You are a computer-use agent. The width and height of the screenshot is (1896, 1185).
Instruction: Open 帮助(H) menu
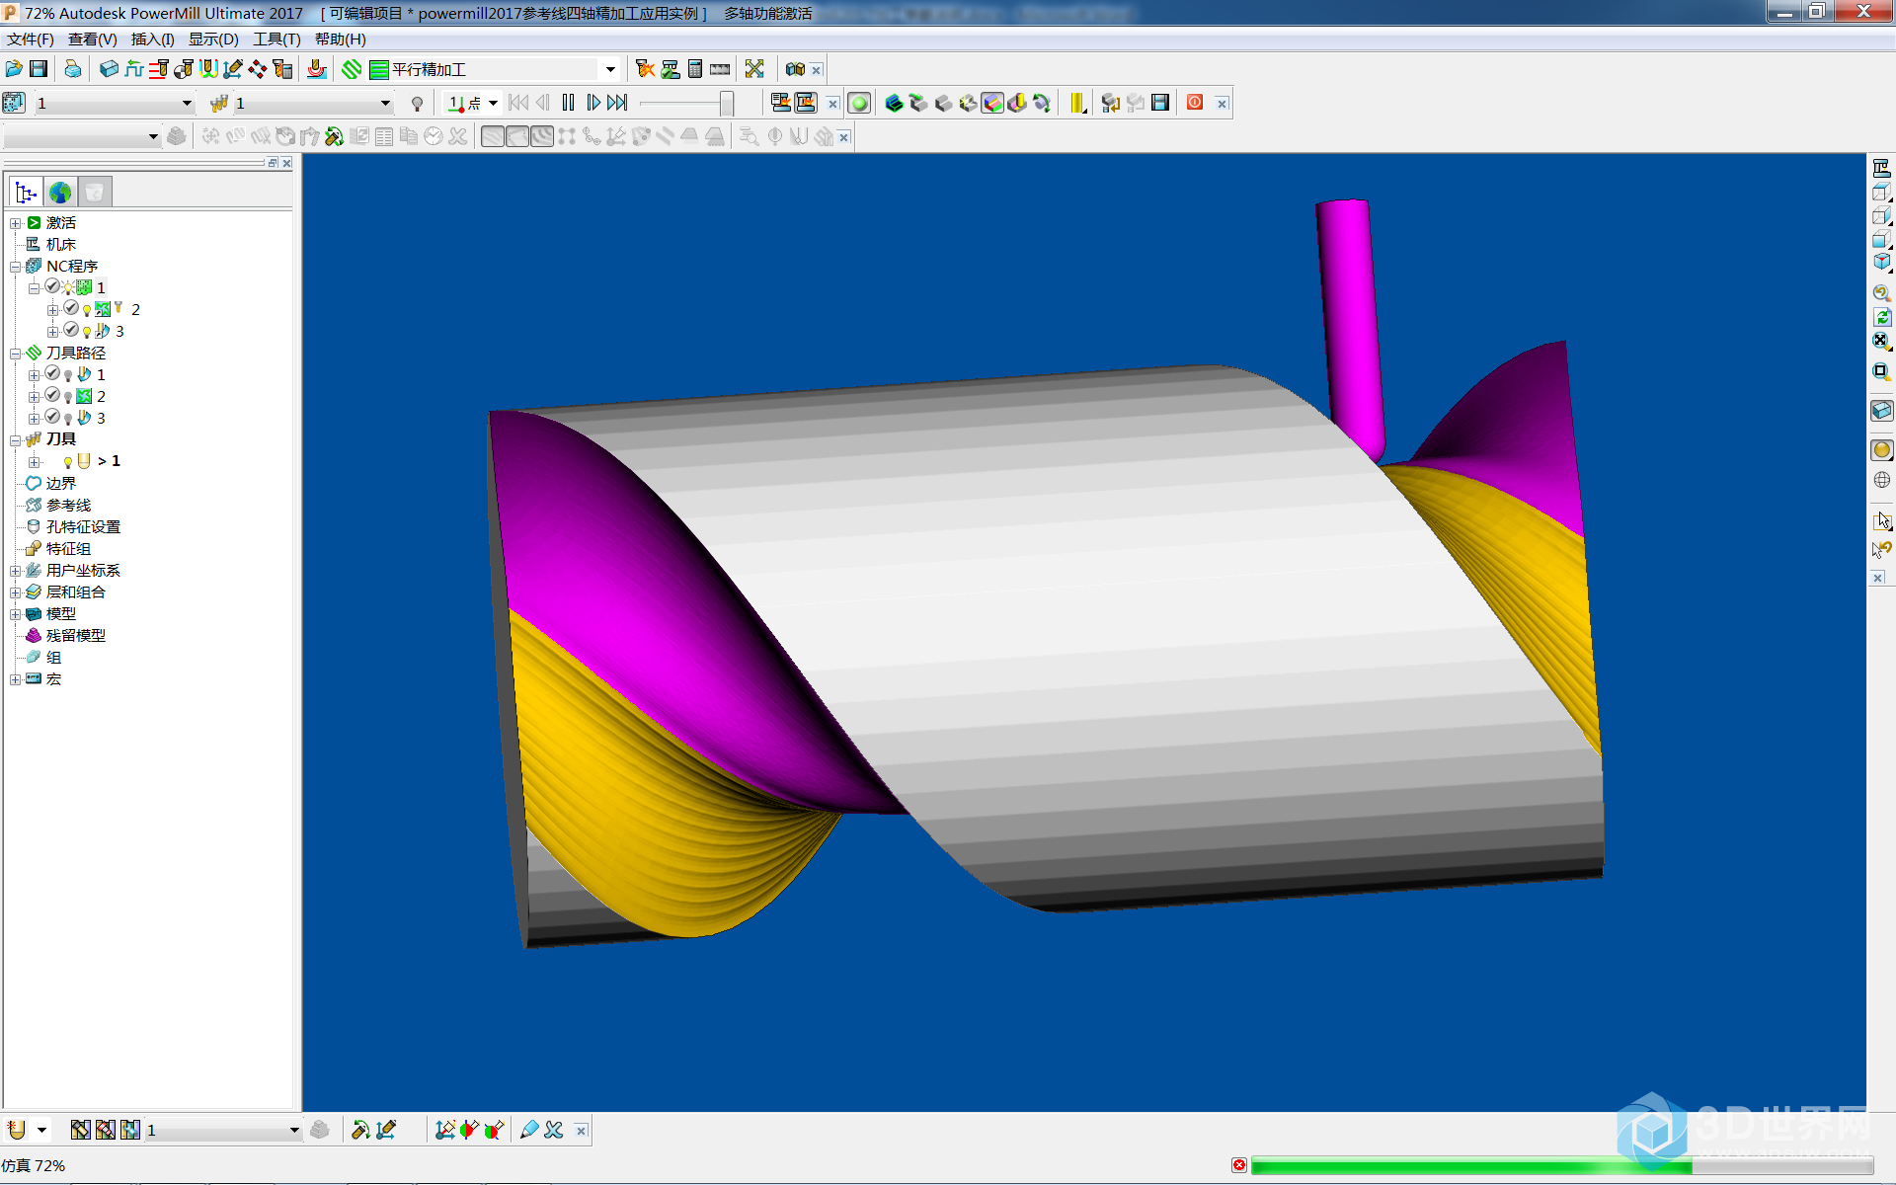(340, 39)
